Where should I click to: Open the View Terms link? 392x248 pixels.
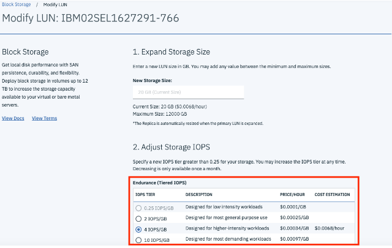(45, 118)
